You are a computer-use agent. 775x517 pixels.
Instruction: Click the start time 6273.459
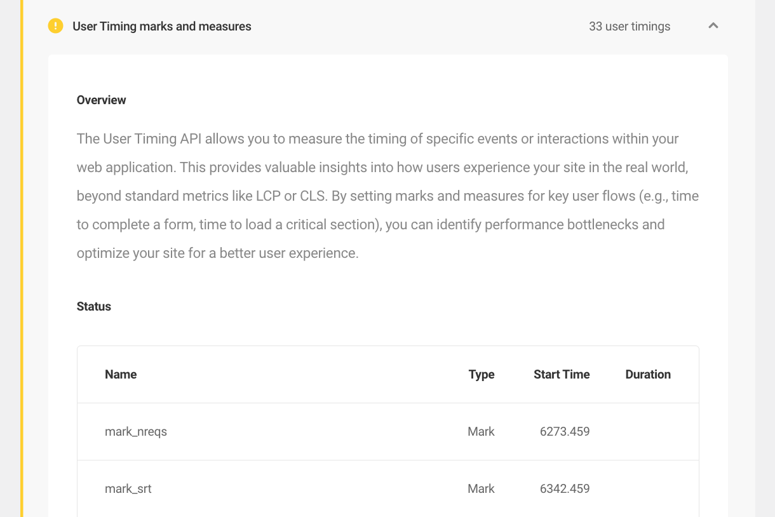point(565,431)
